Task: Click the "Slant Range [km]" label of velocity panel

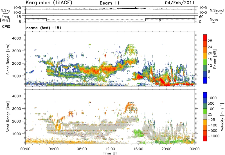Action: point(8,117)
